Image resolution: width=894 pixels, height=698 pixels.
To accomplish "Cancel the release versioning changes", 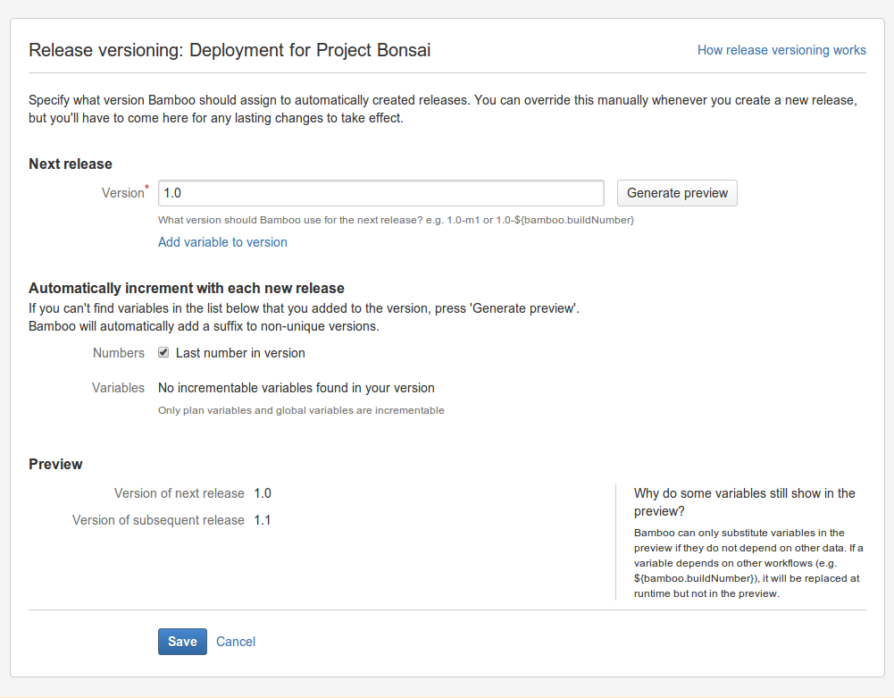I will point(236,642).
